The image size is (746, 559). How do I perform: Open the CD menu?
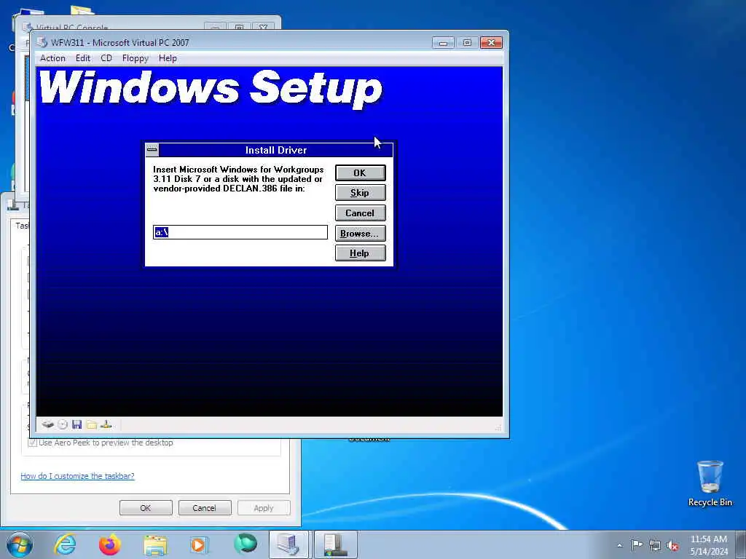point(106,58)
